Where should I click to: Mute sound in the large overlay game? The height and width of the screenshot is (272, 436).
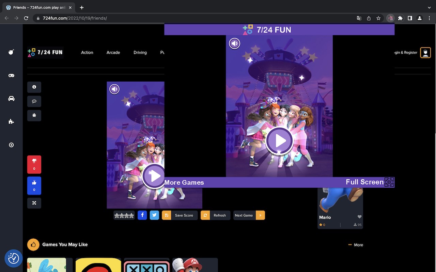coord(234,44)
